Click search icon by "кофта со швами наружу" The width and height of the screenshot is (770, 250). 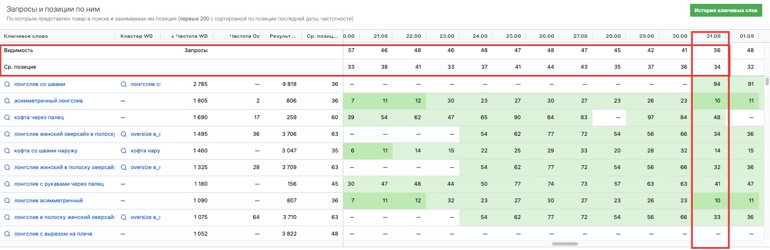(x=8, y=151)
